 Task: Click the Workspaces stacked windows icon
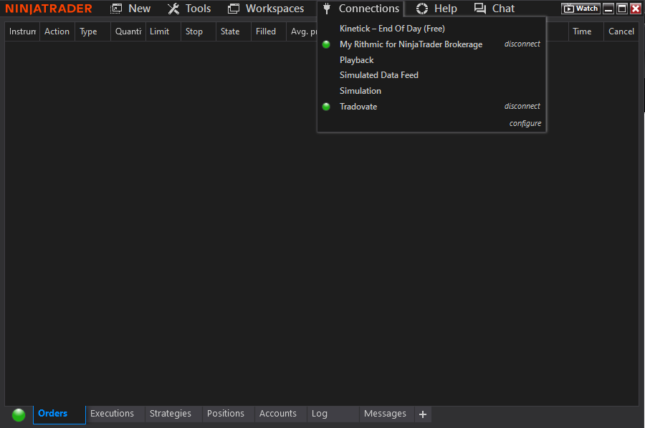(234, 9)
